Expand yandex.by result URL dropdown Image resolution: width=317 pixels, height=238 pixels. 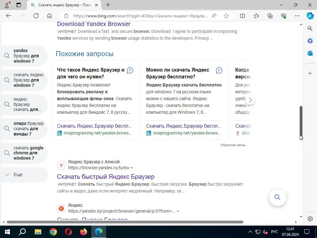click(178, 211)
